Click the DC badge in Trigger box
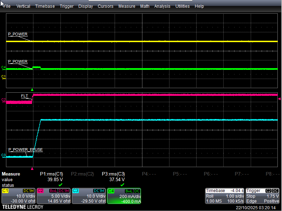282x211 pixels. pos(275,191)
